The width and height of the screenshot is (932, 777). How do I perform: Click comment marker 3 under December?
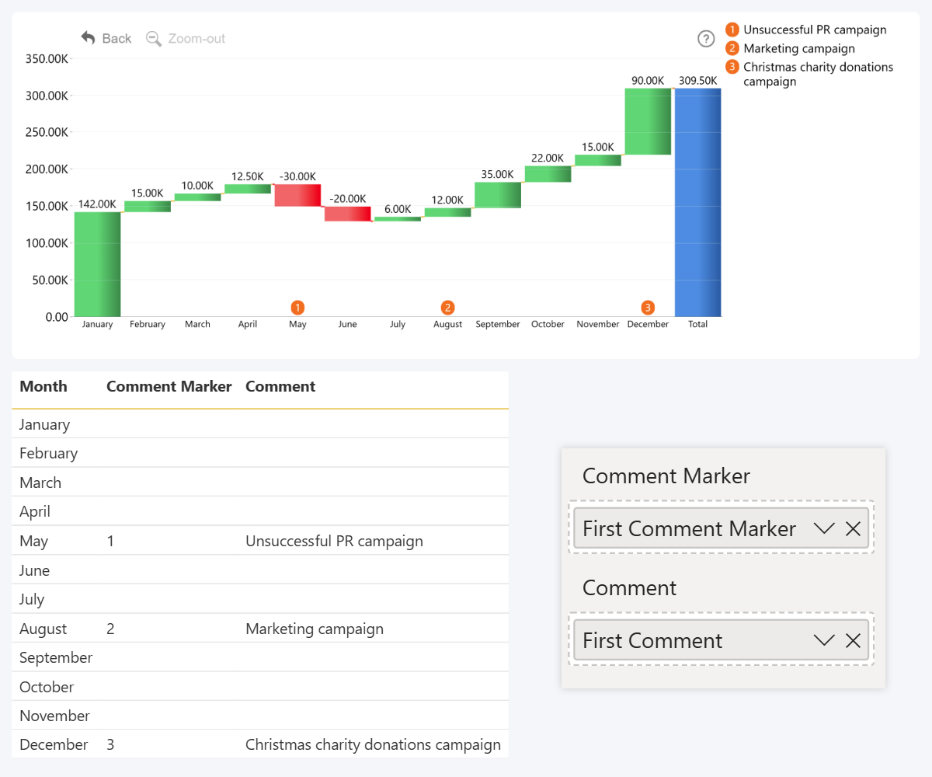click(648, 307)
